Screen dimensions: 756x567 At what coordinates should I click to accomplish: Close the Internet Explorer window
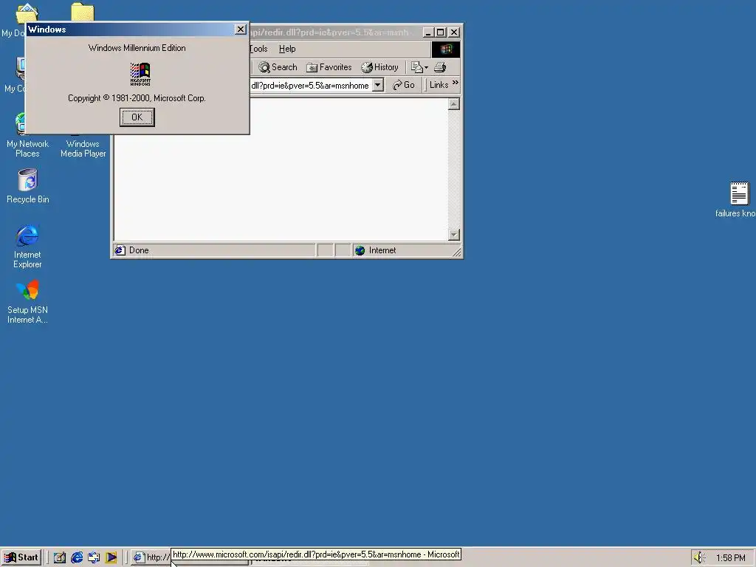(454, 32)
